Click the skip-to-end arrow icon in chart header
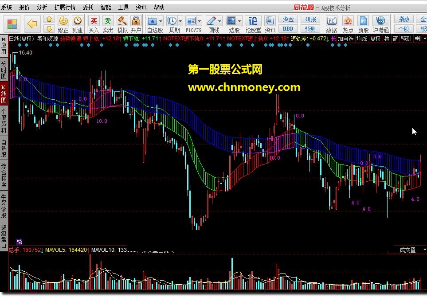This screenshot has height=297, width=427. tap(418, 39)
